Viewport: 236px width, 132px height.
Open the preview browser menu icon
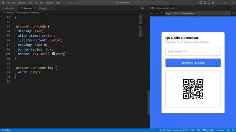pyautogui.click(x=233, y=13)
